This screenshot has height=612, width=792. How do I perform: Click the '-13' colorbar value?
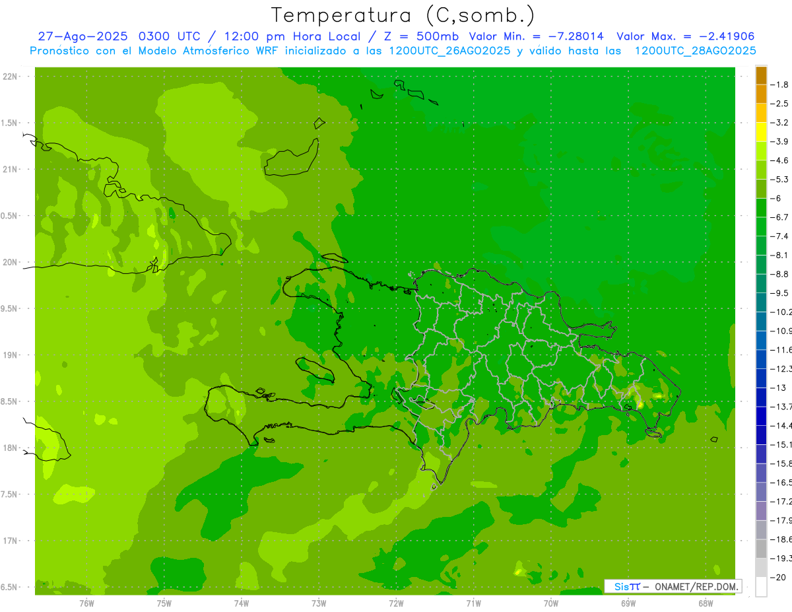(x=779, y=388)
